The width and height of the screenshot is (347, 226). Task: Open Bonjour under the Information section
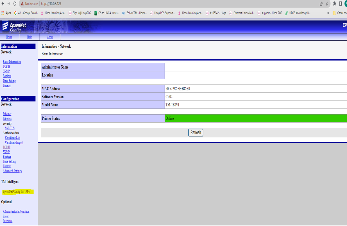point(7,76)
